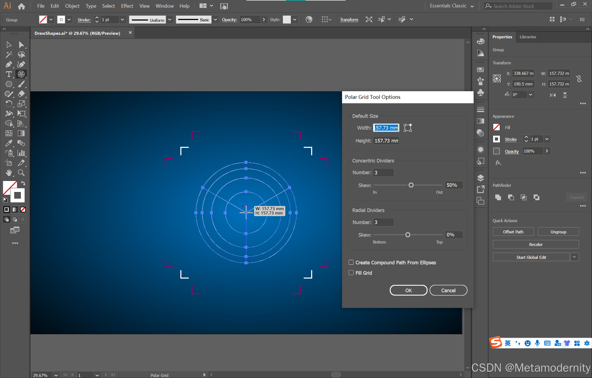Select the Hand tool
592x378 pixels.
click(x=8, y=173)
